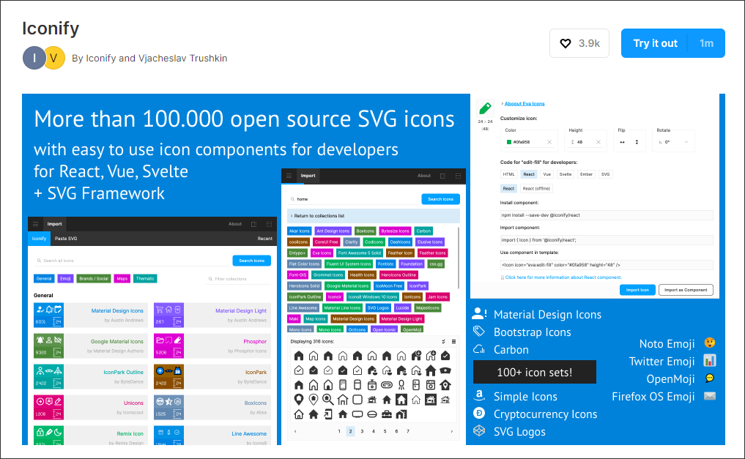
Task: Toggle the Thematic category filter
Action: pos(145,279)
